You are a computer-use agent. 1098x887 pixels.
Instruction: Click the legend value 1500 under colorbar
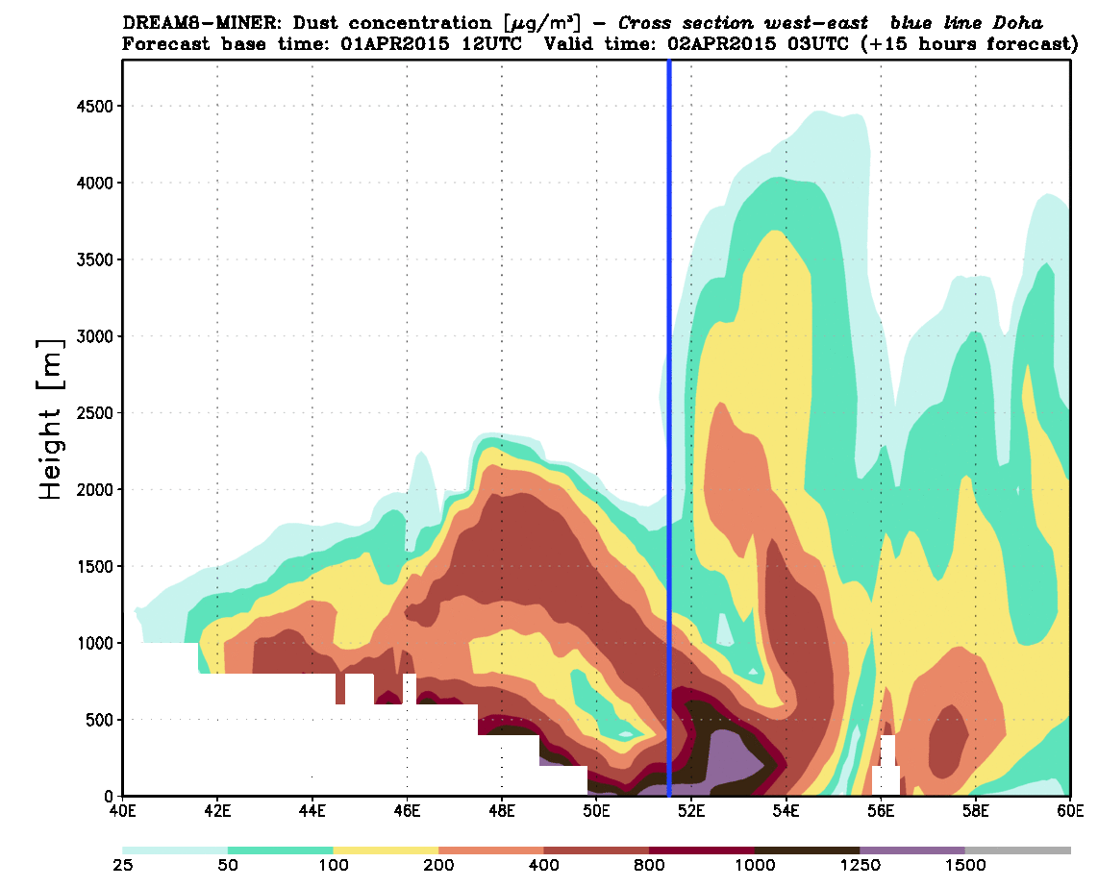pos(965,865)
